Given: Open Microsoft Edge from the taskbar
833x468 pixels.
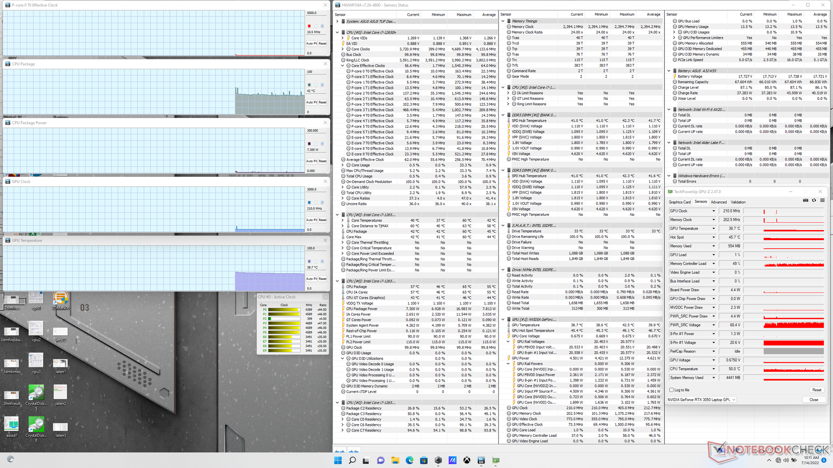Looking at the screenshot, I should point(409,460).
